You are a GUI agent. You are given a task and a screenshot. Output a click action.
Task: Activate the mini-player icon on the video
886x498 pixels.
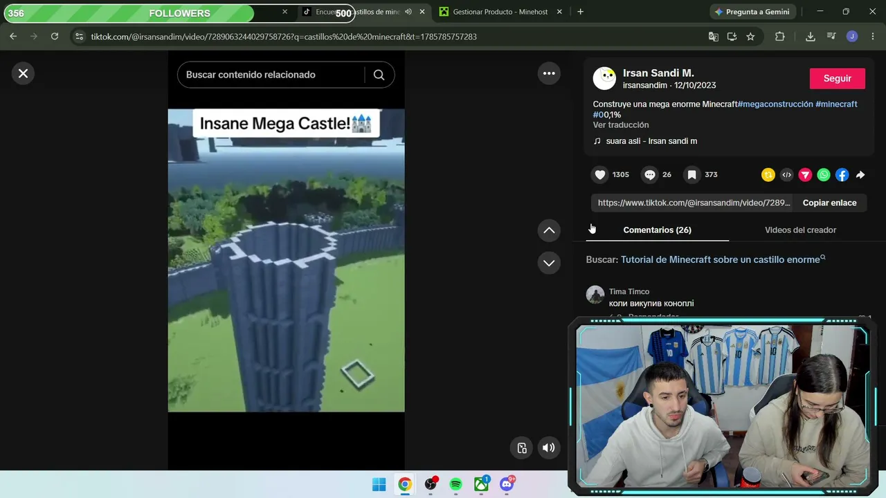[x=522, y=448]
